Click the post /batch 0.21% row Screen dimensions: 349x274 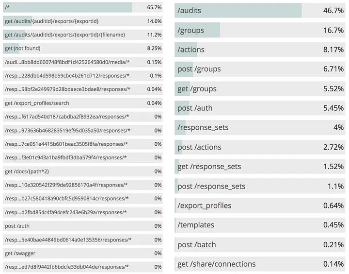(260, 244)
